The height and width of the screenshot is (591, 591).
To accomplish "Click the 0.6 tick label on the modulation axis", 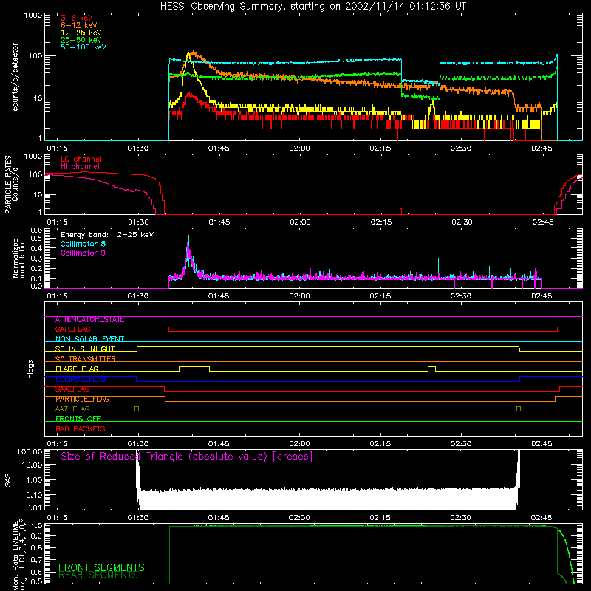I will pos(36,230).
